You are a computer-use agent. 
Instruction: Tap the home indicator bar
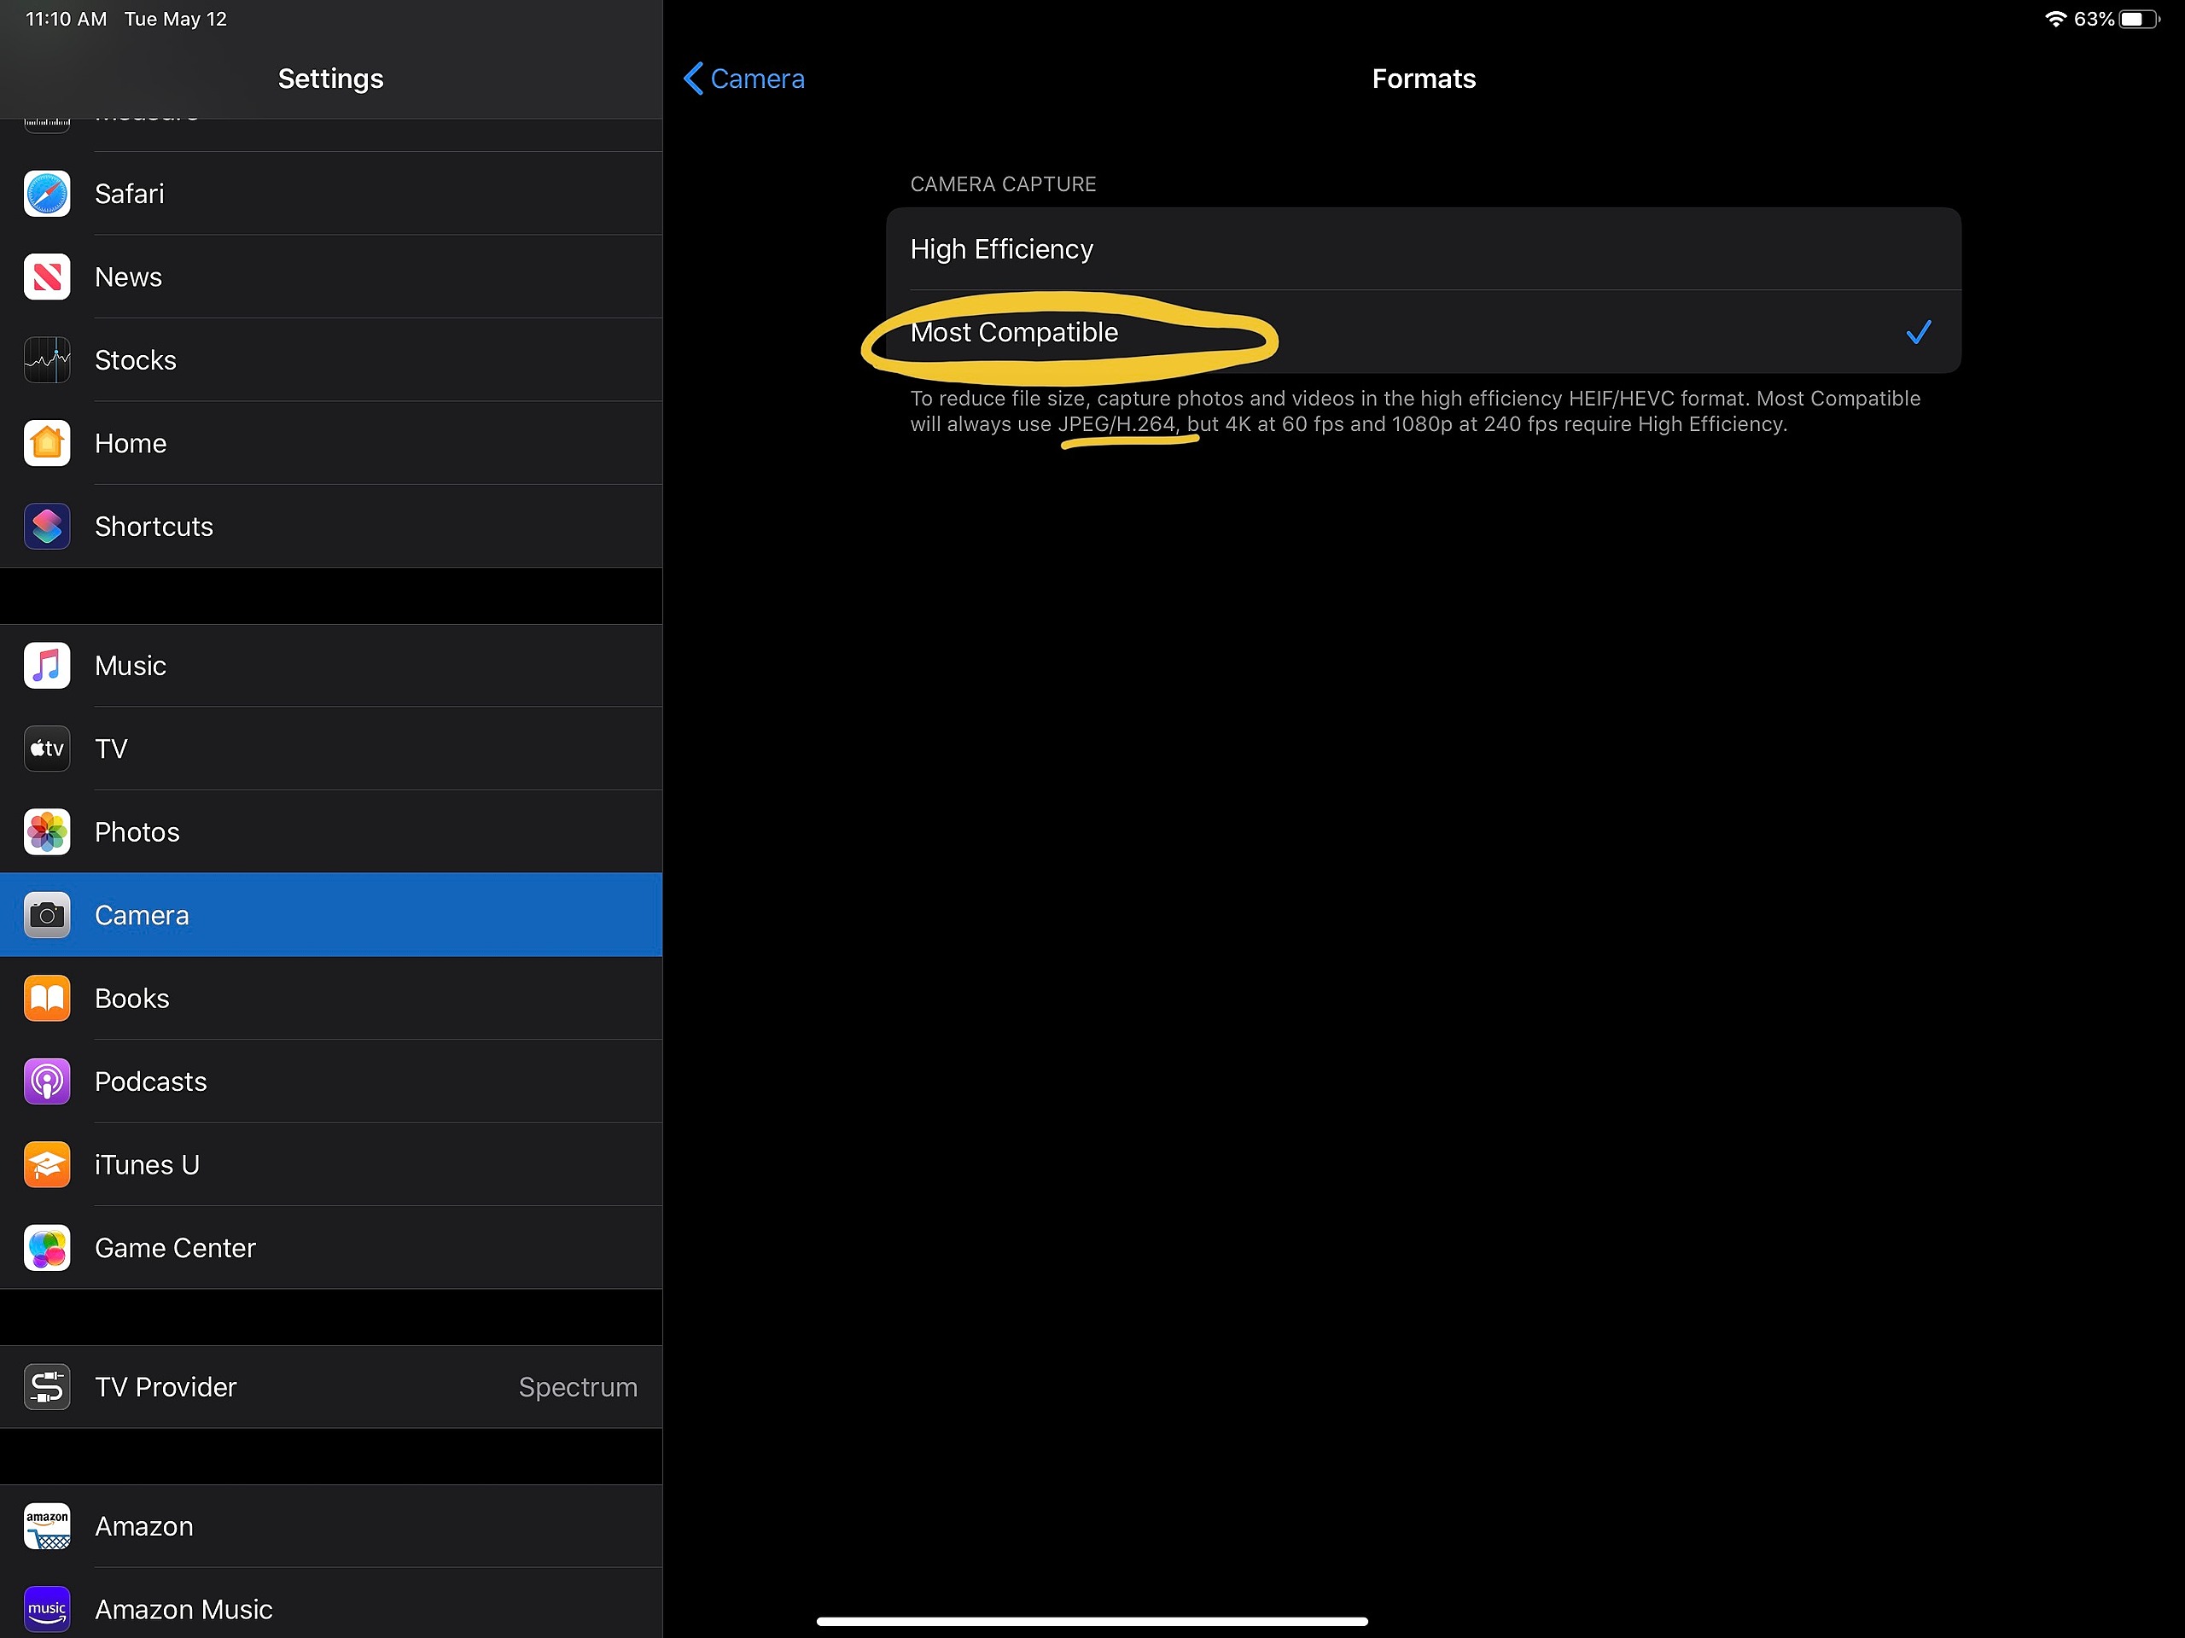point(1092,1621)
